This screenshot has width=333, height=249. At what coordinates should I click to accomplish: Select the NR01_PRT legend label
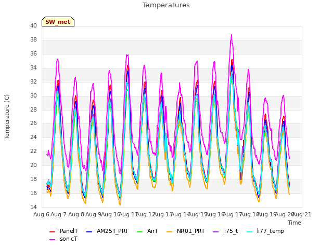coord(191,231)
